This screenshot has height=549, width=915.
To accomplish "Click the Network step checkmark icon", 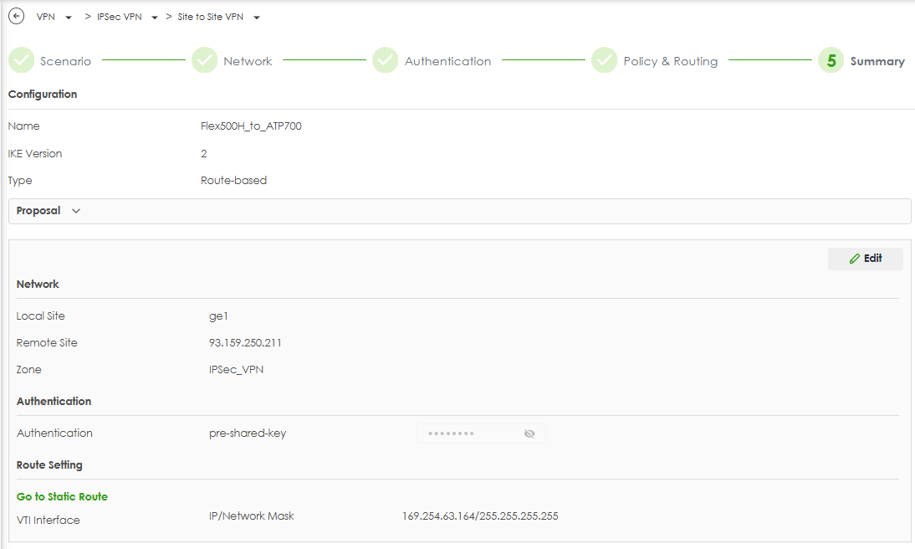I will point(204,61).
